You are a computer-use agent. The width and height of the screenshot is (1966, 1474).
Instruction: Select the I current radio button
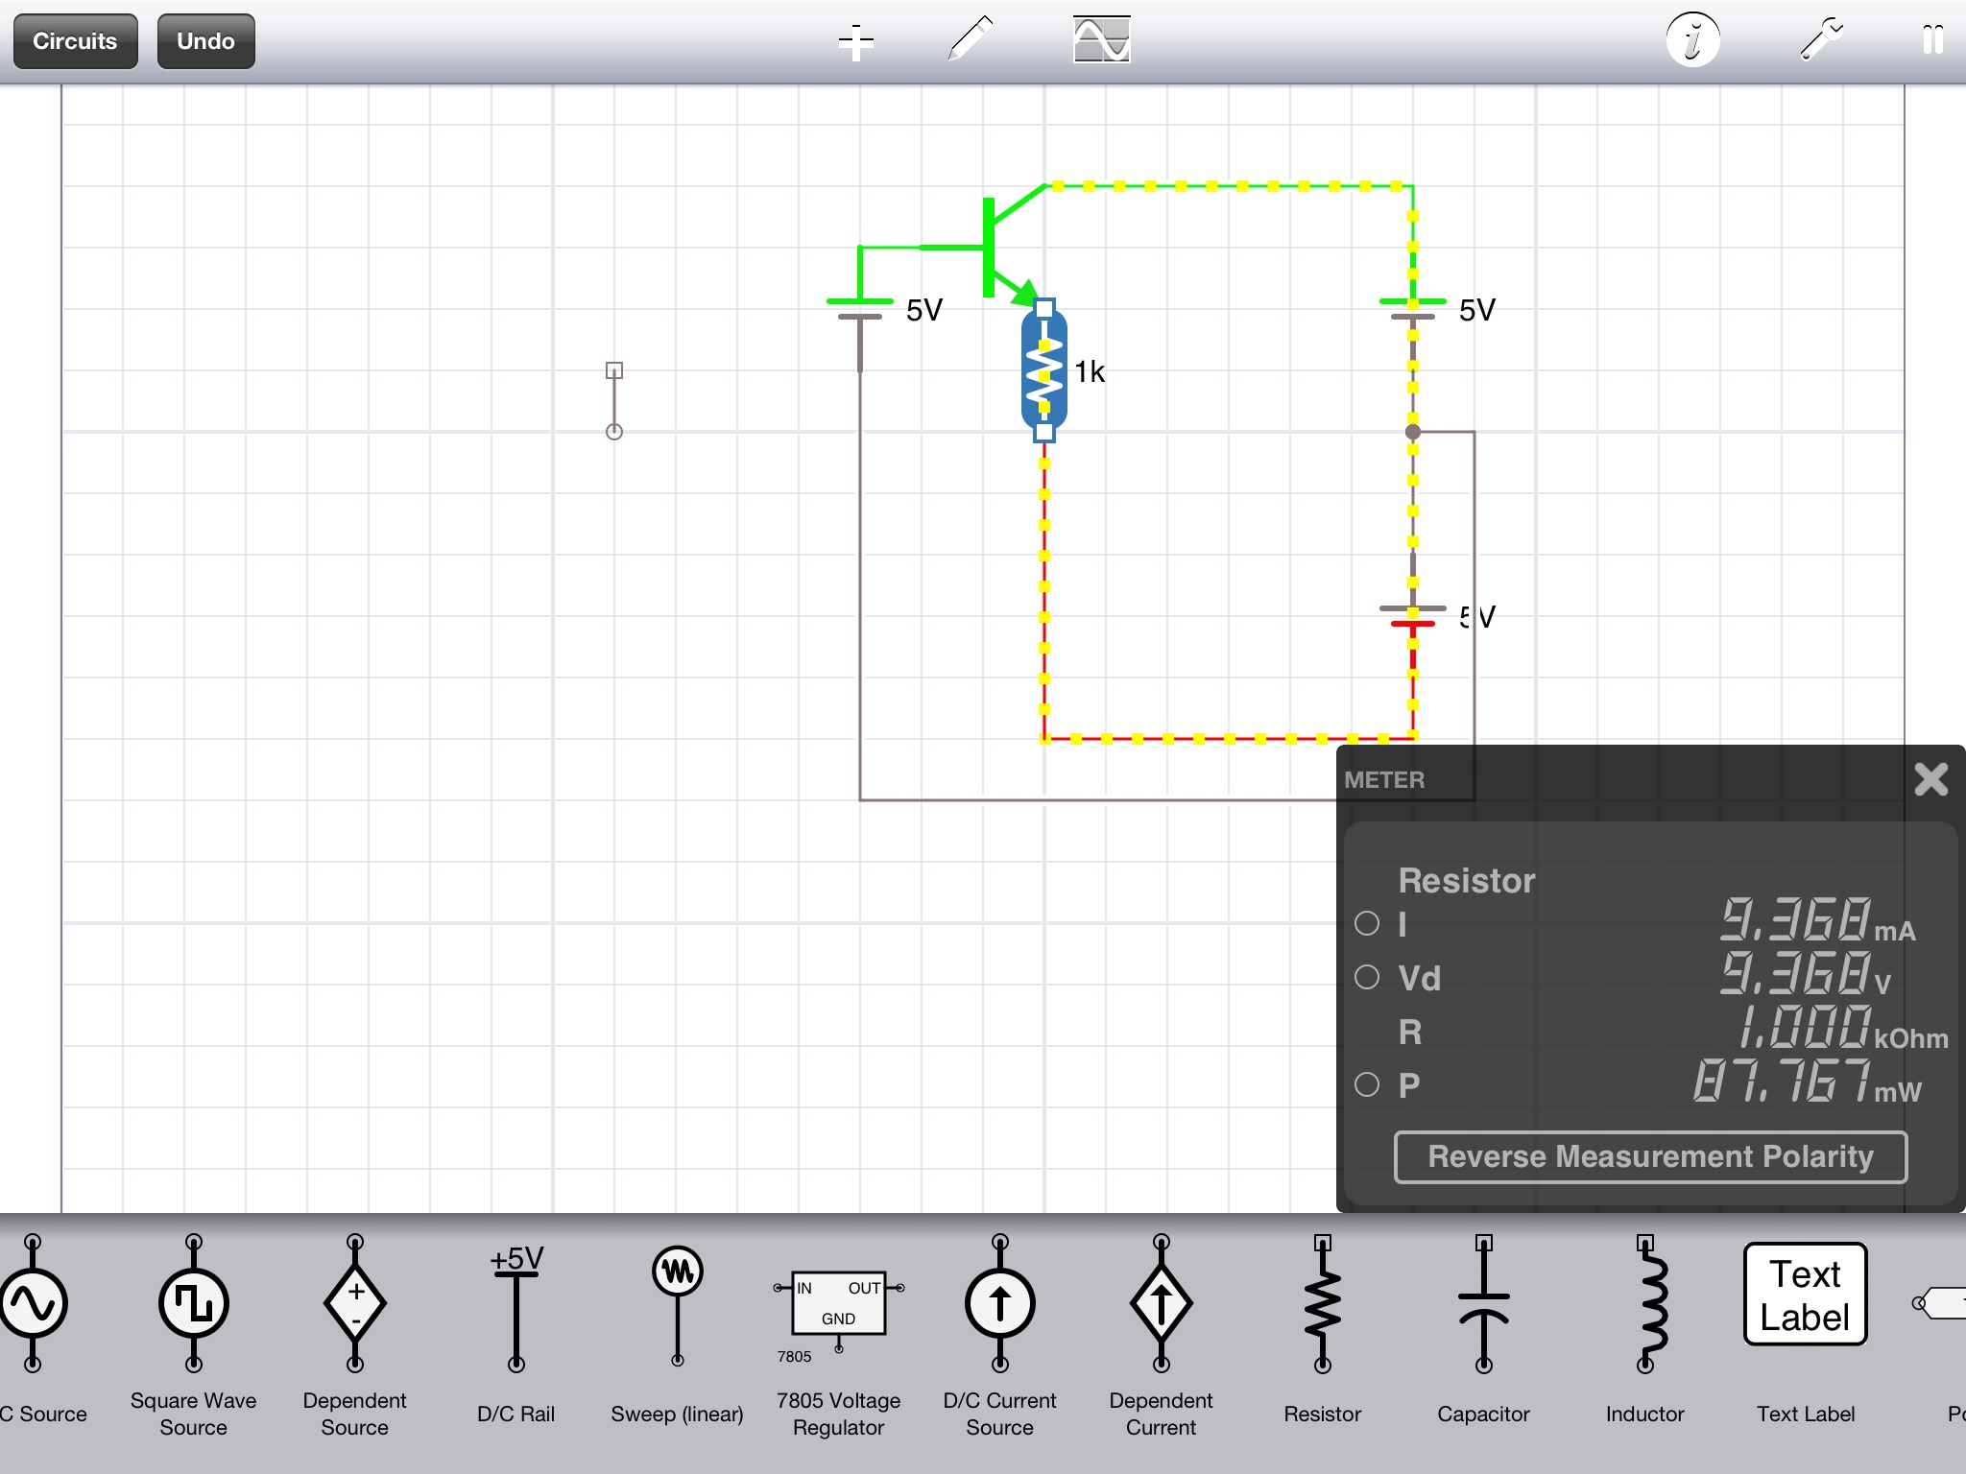1367,923
